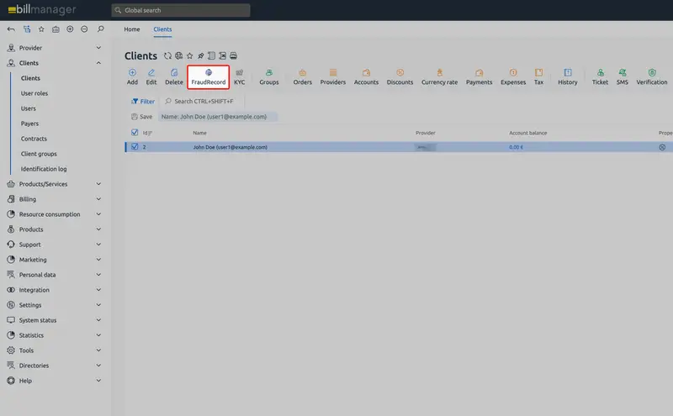Delete the selected client

(174, 77)
